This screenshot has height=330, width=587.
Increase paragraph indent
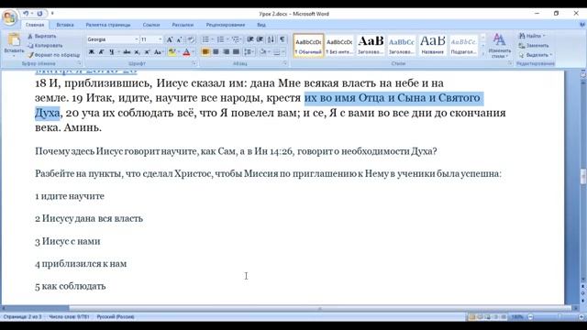tap(260, 39)
